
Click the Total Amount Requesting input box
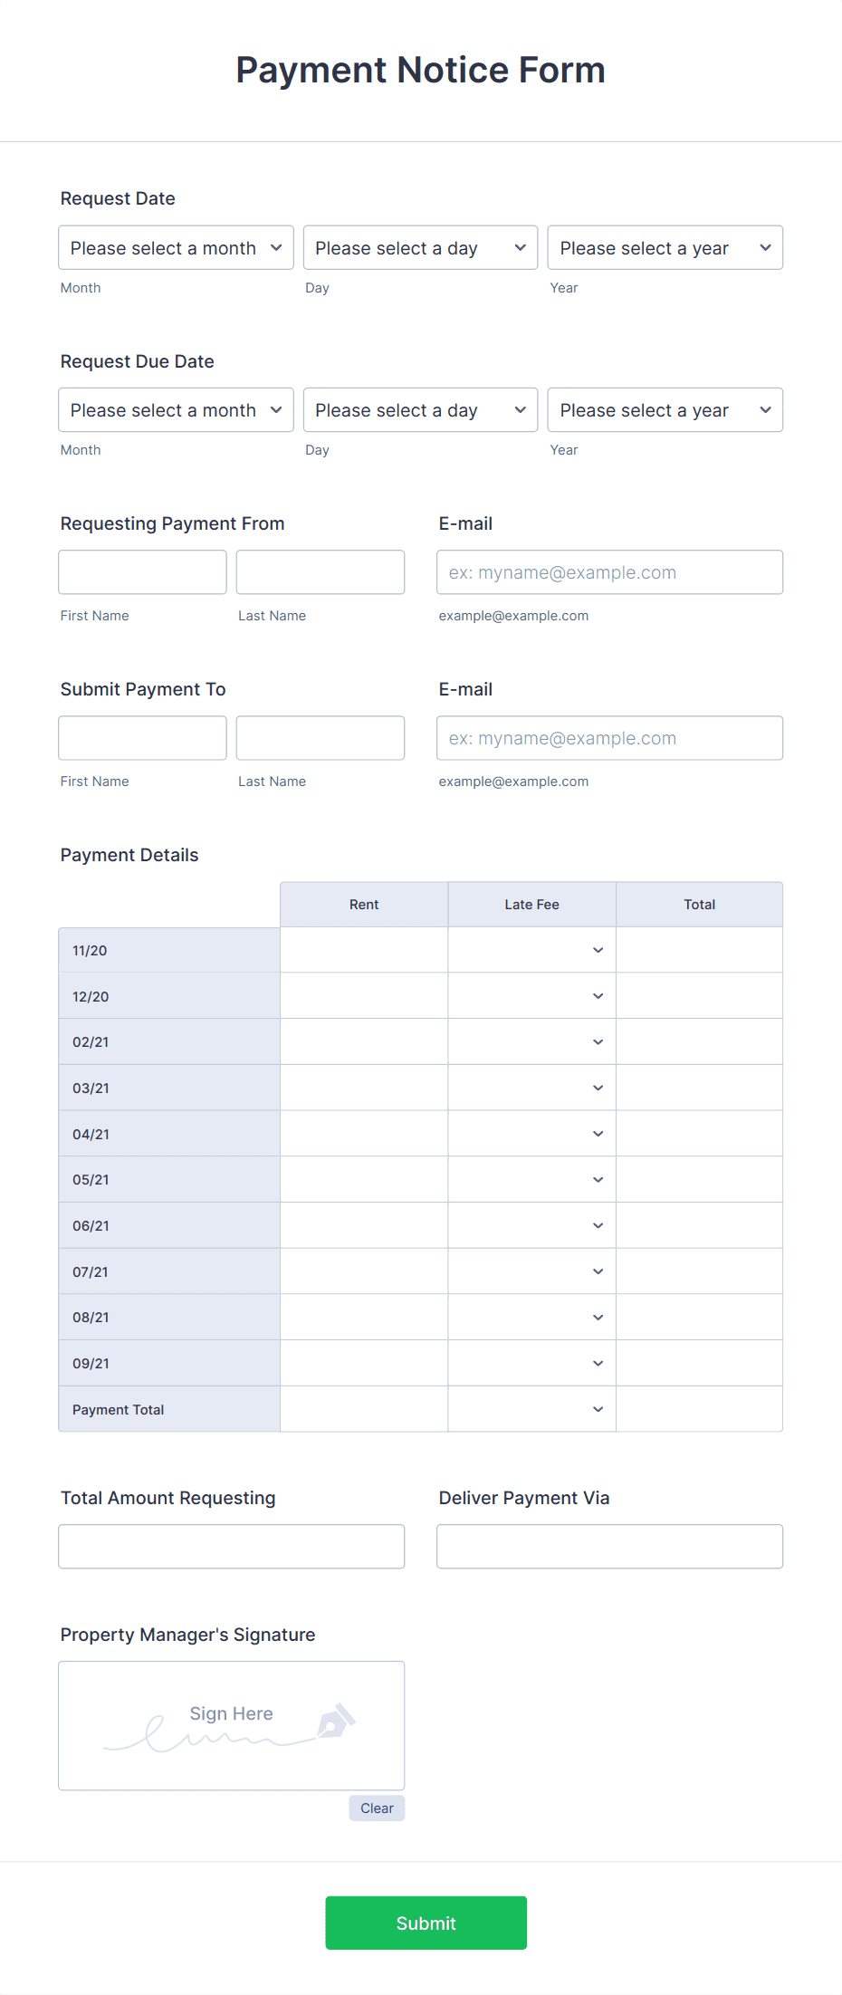[231, 1546]
